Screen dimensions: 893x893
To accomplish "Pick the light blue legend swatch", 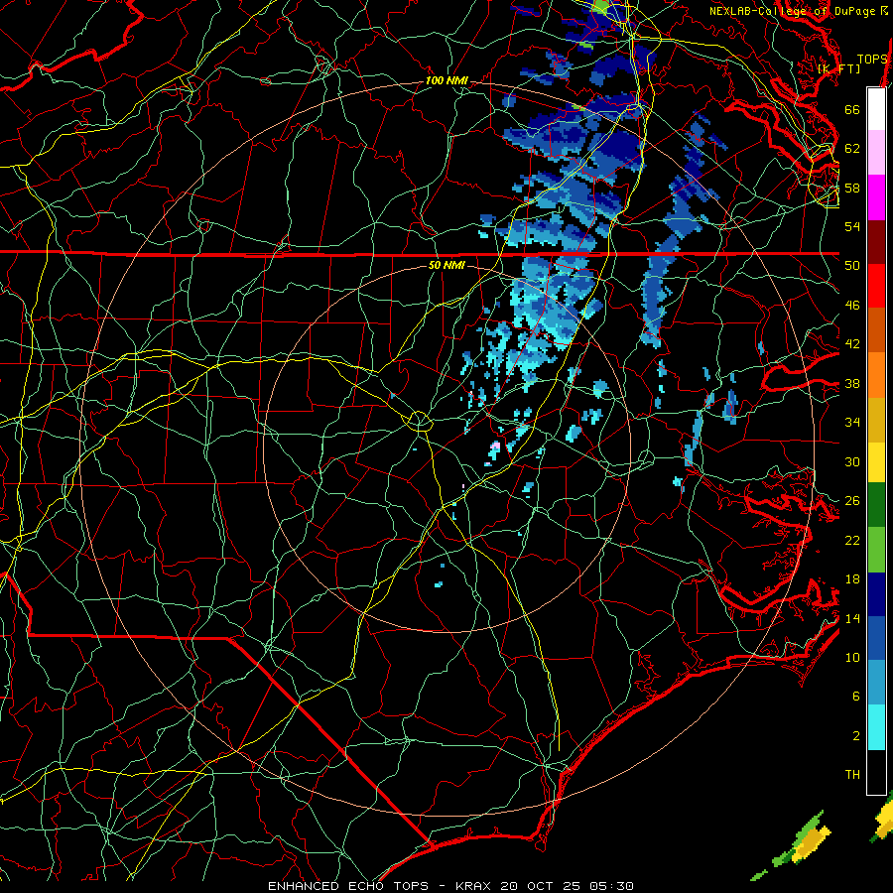I will tap(876, 683).
